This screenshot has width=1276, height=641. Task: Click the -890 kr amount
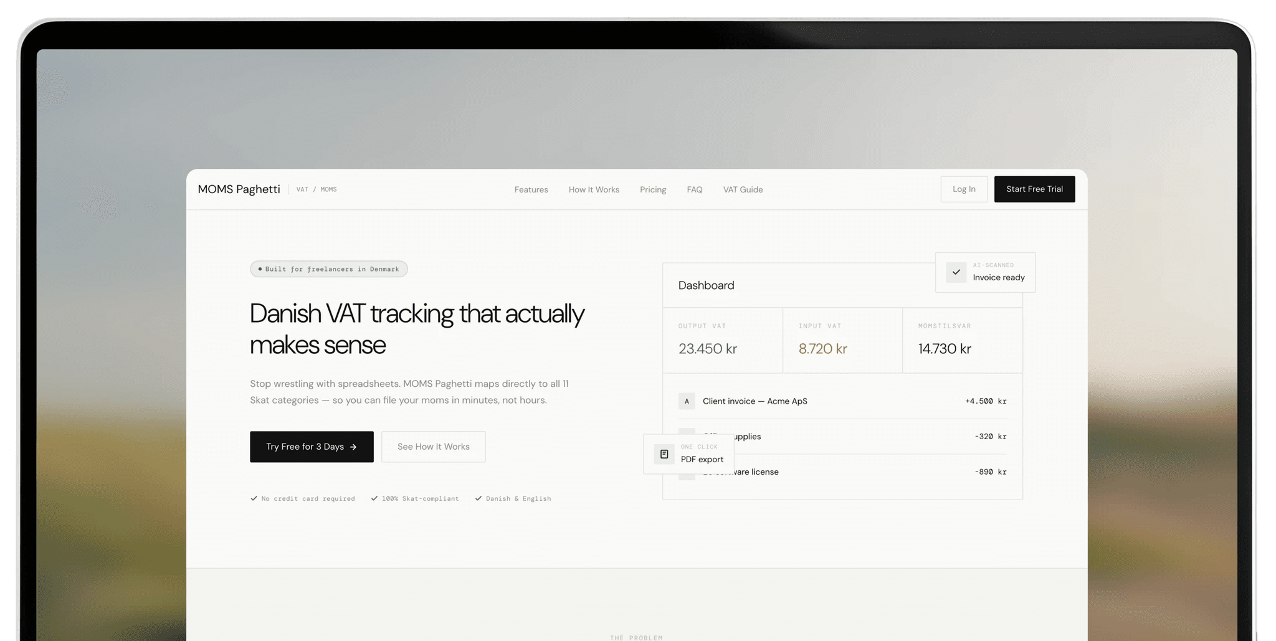(x=991, y=472)
